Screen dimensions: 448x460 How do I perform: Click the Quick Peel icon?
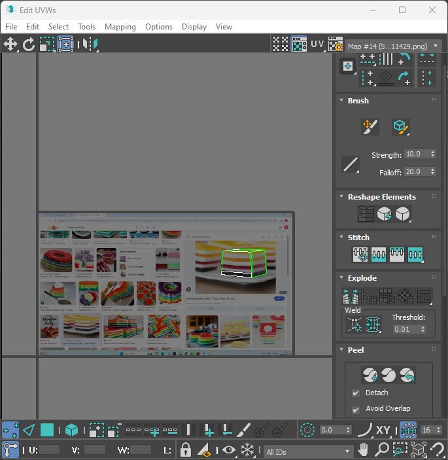(370, 375)
